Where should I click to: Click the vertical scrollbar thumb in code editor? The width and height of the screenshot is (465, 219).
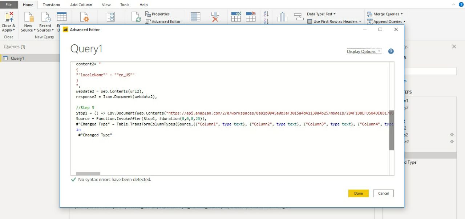coord(392,130)
